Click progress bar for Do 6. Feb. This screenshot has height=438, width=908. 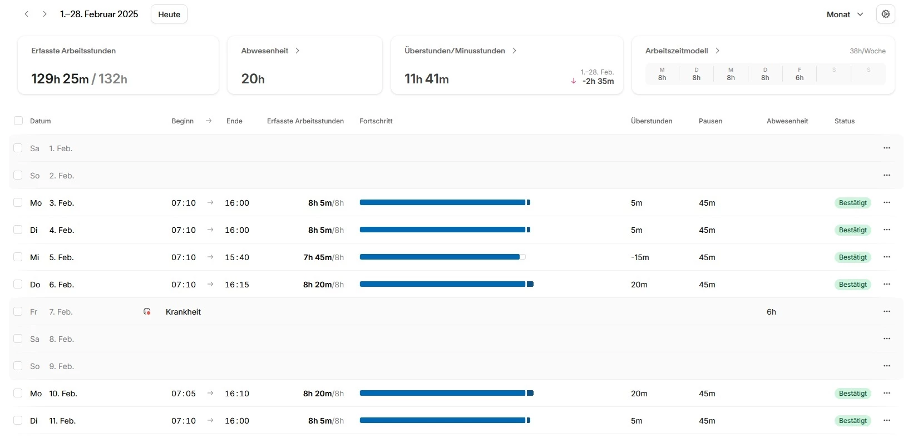(x=447, y=284)
